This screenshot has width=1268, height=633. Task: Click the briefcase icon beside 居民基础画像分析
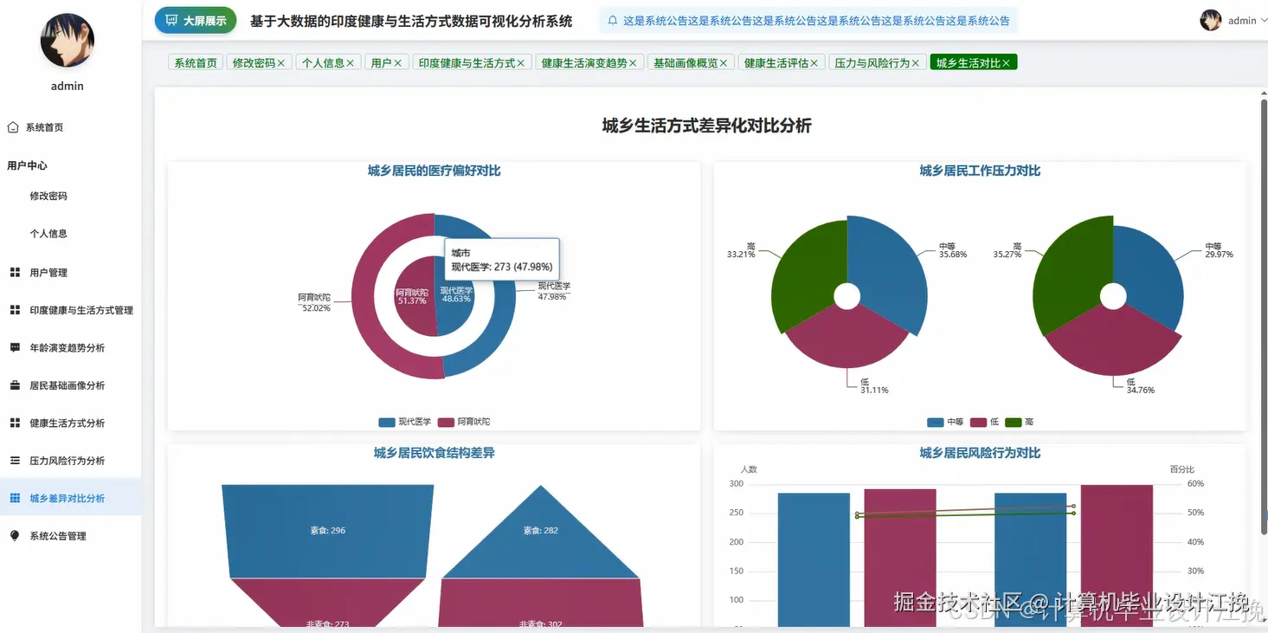click(x=15, y=385)
